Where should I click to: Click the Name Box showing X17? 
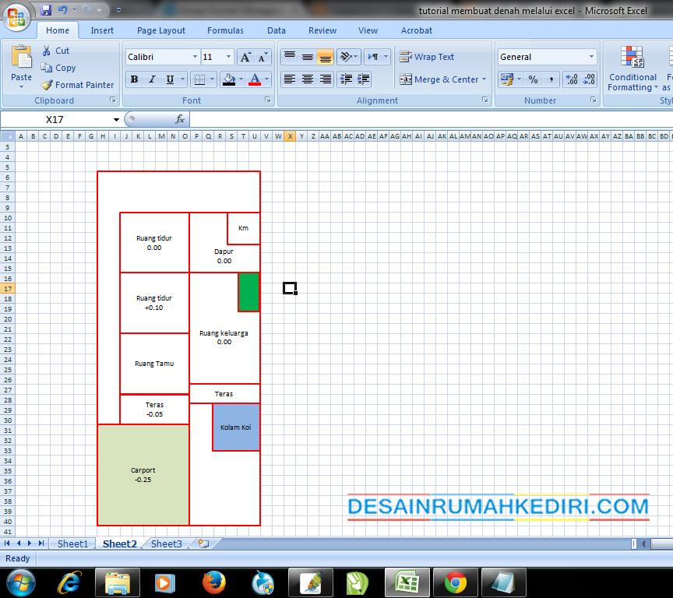[x=53, y=119]
